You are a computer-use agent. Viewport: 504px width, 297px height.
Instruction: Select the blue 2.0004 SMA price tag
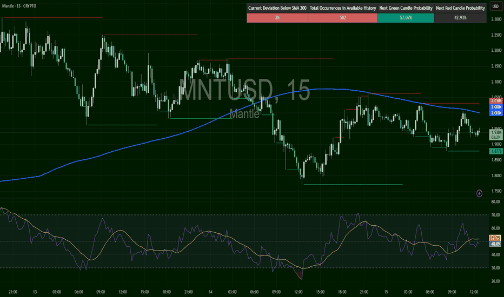496,107
